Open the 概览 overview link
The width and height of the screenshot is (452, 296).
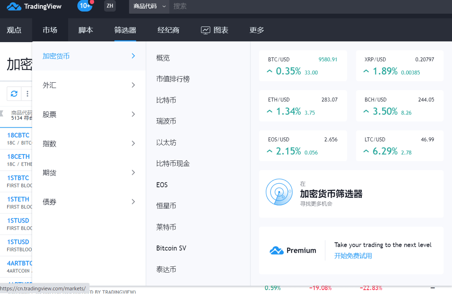163,58
